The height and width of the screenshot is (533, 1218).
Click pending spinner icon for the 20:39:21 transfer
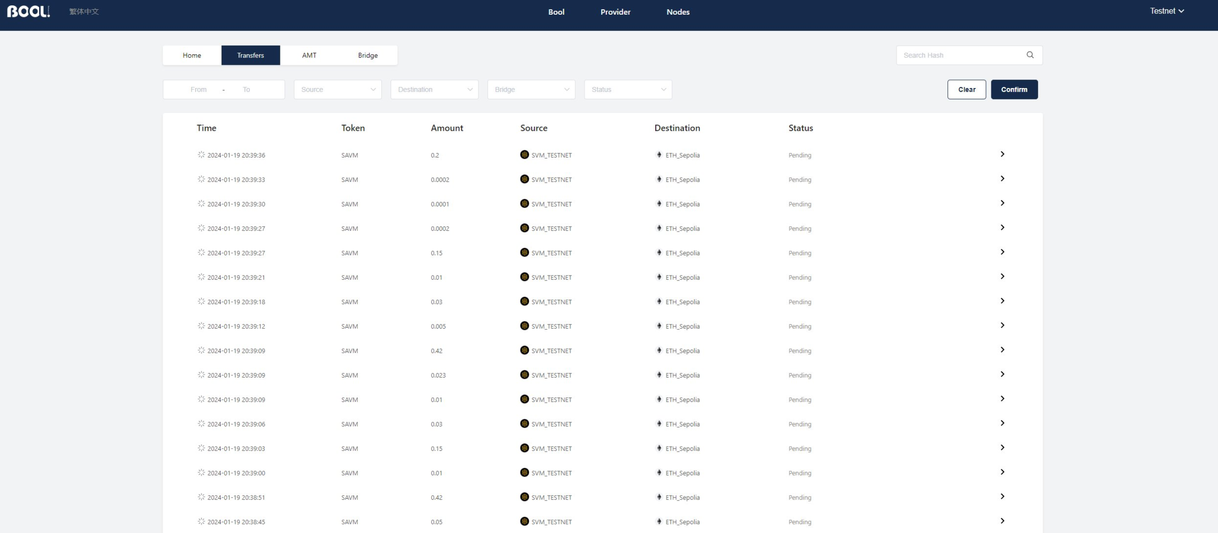point(201,277)
